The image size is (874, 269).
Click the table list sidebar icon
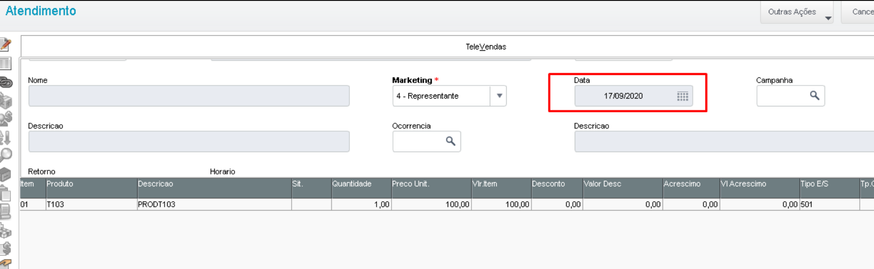coord(5,63)
